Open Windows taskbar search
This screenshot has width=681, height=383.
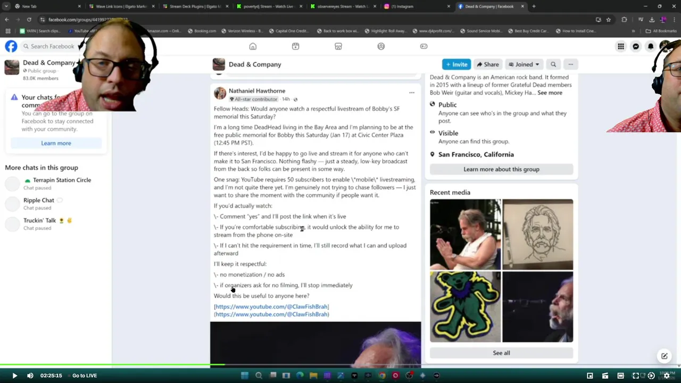pyautogui.click(x=259, y=376)
